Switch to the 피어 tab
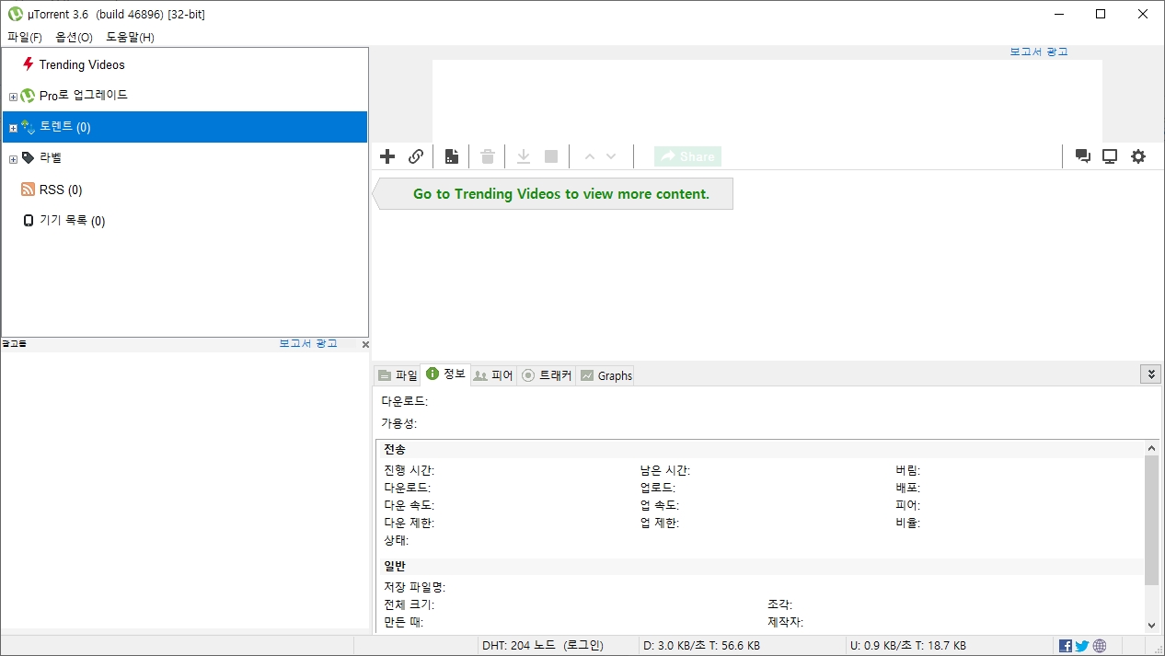The image size is (1165, 656). pos(493,374)
